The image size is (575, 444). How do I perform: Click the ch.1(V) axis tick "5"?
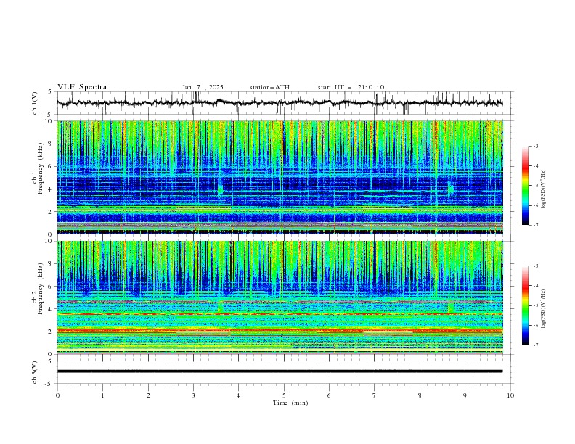click(51, 92)
